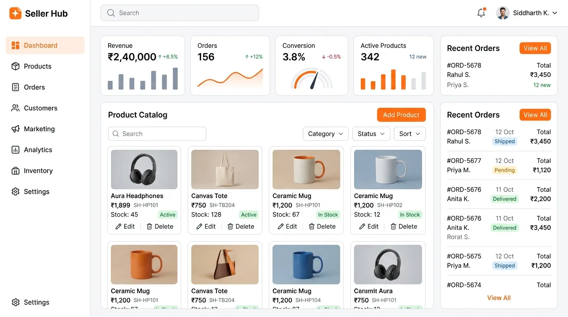Click trash icon on Ceramic Mug SH-HP102 card
This screenshot has width=568, height=317.
pos(393,227)
